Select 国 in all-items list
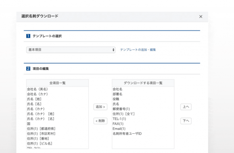The image size is (234, 153). (57, 124)
